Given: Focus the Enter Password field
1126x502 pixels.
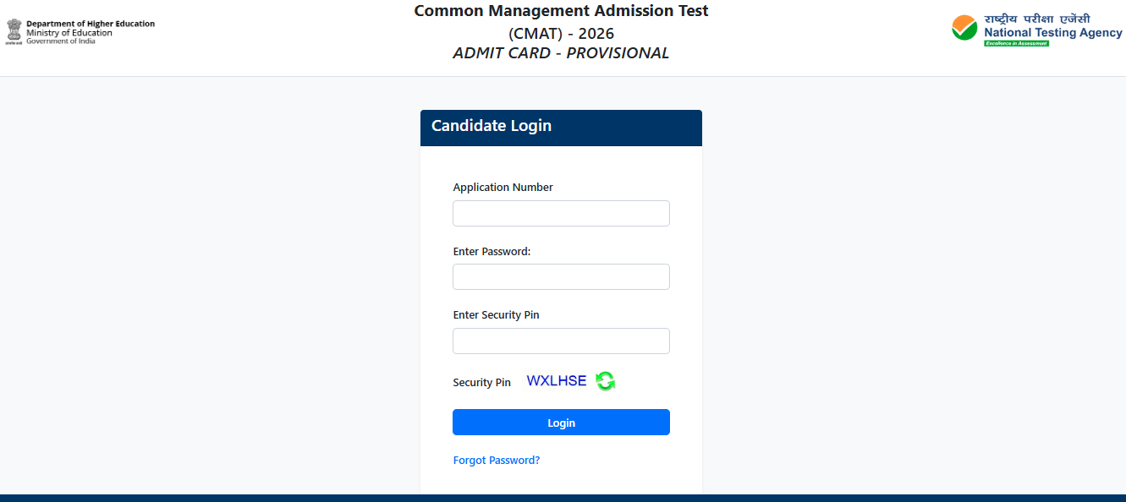Looking at the screenshot, I should pos(561,277).
